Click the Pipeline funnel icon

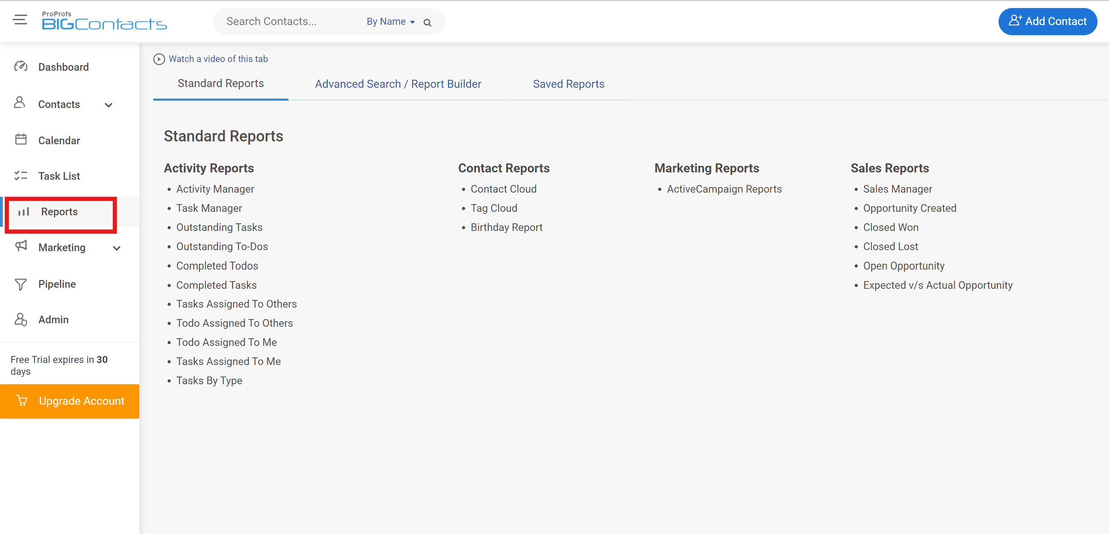[x=21, y=284]
